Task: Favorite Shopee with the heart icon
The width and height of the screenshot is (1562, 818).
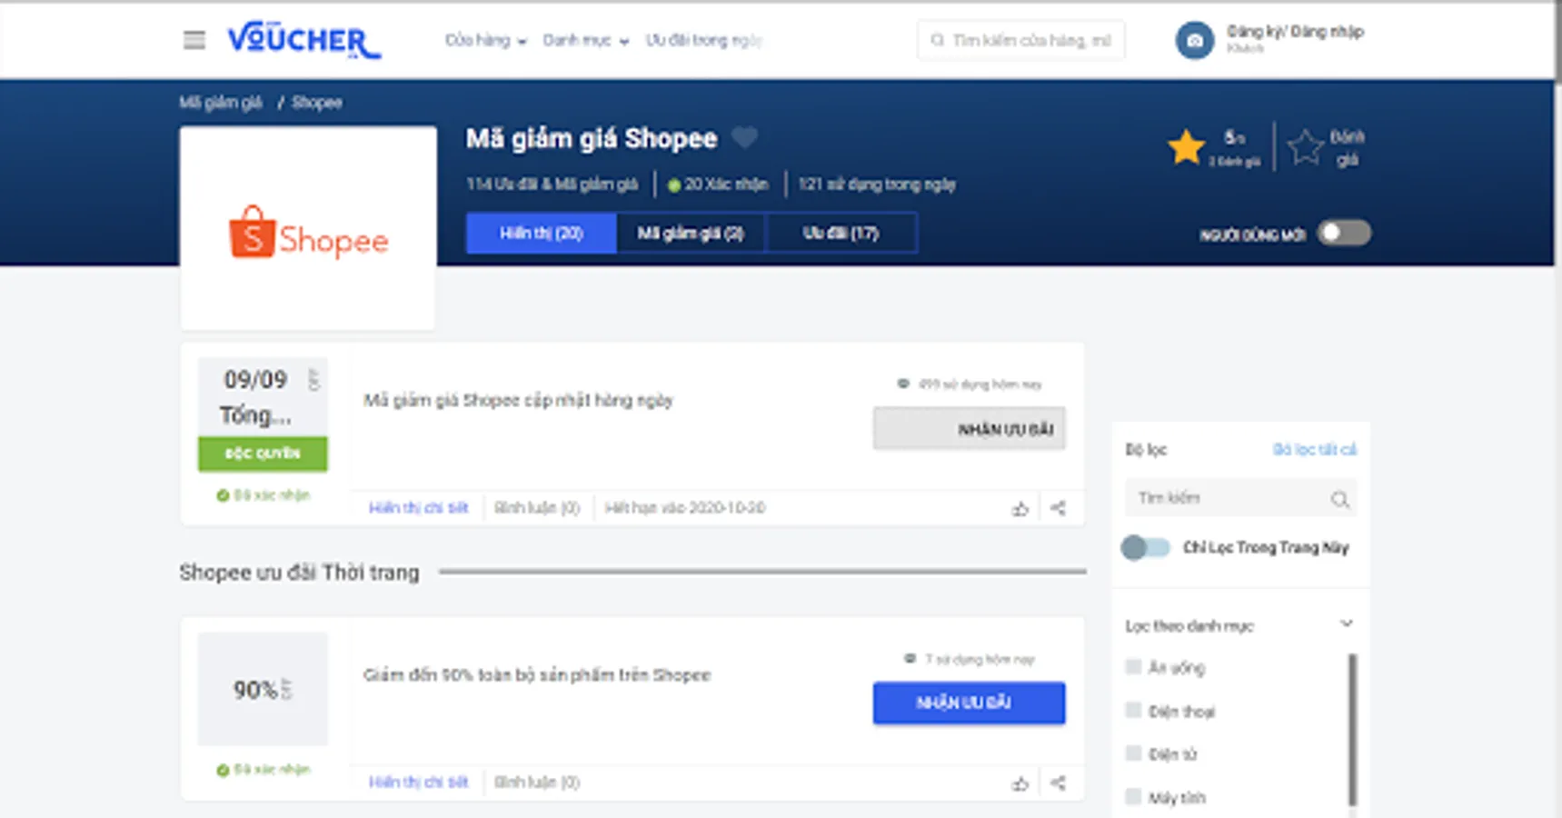Action: tap(744, 138)
